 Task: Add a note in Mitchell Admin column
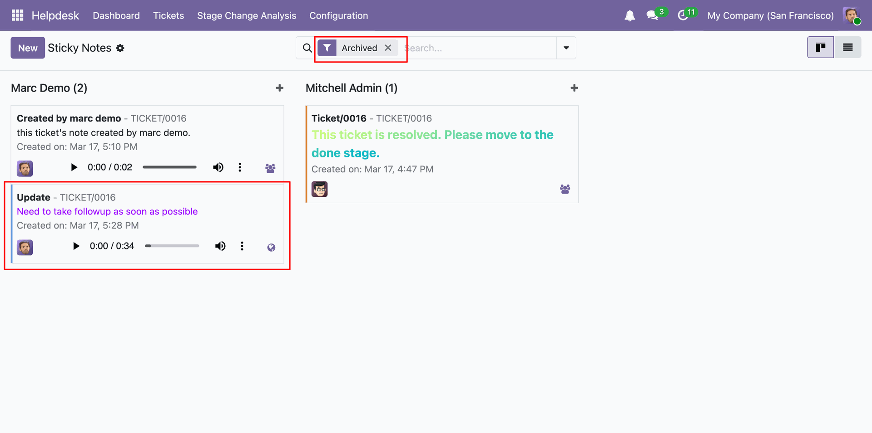click(x=575, y=88)
